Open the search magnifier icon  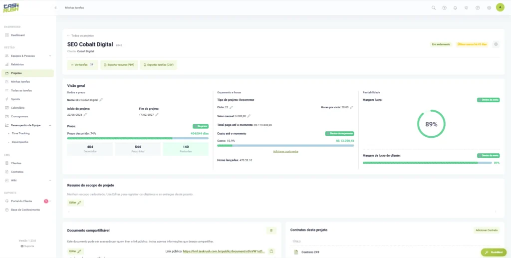pyautogui.click(x=434, y=8)
